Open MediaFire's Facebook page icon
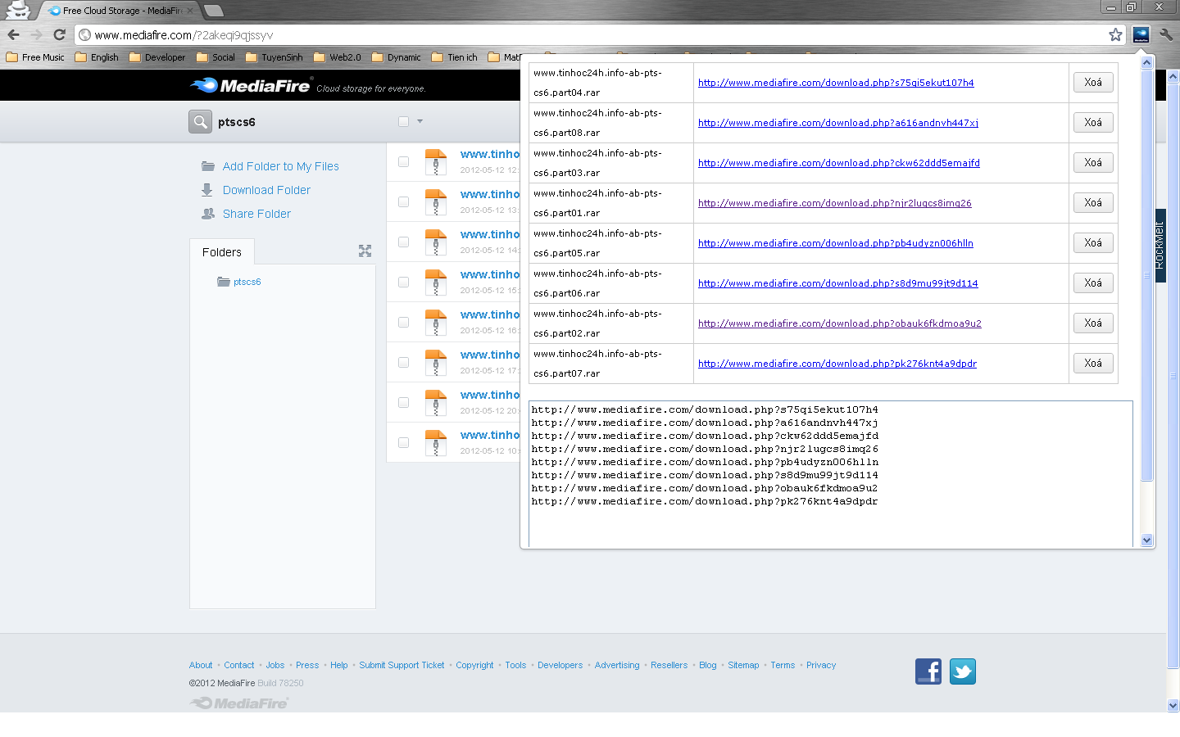 click(928, 671)
